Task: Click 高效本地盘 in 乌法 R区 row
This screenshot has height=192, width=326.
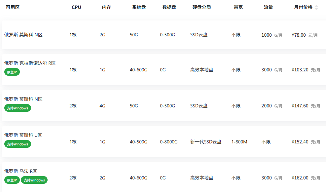Action: [x=202, y=178]
